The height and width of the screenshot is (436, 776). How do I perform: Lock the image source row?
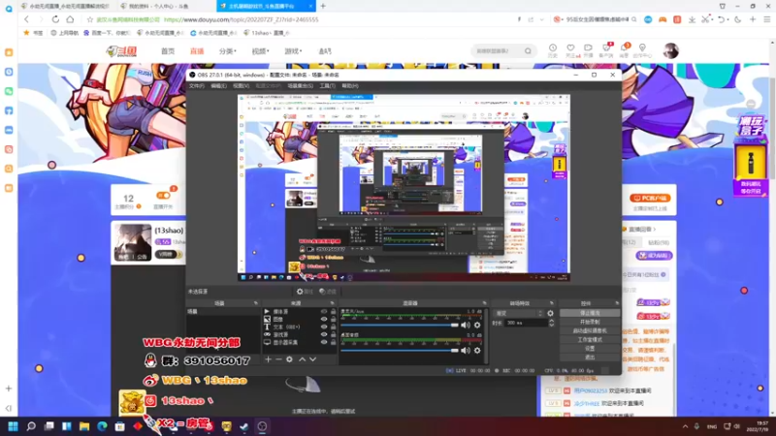click(x=333, y=320)
